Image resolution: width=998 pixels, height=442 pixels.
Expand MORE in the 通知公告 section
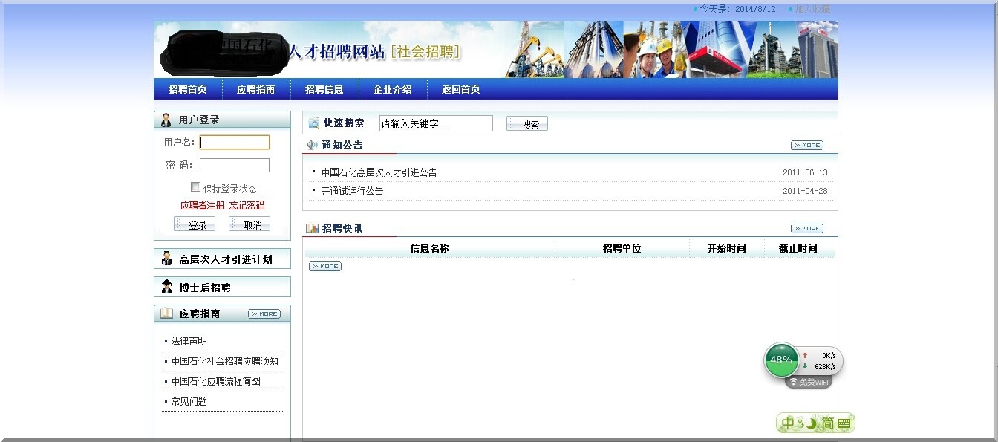(806, 146)
